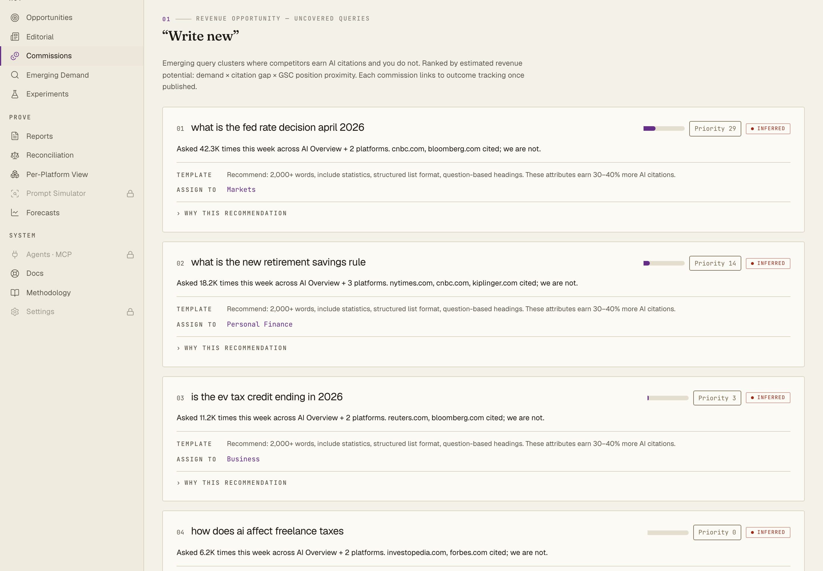Open the Methodology page
The height and width of the screenshot is (571, 823).
[x=72, y=293]
